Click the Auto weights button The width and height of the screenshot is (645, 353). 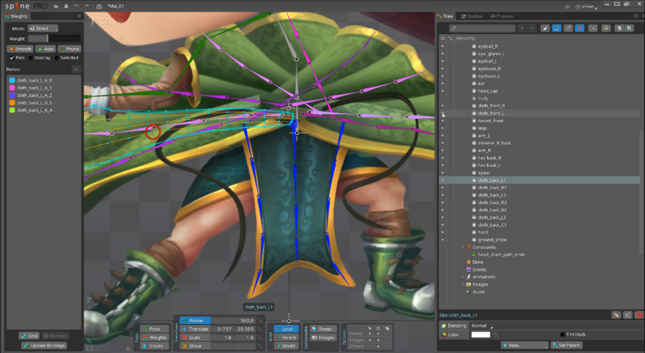(x=46, y=49)
